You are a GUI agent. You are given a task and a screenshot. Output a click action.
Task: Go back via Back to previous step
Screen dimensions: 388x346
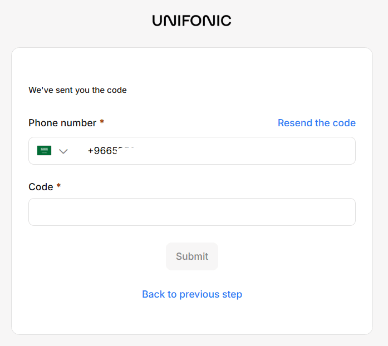click(191, 294)
